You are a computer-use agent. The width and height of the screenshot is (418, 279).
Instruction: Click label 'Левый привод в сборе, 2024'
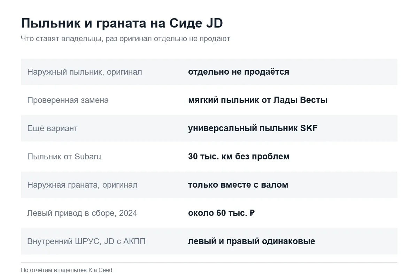point(82,213)
